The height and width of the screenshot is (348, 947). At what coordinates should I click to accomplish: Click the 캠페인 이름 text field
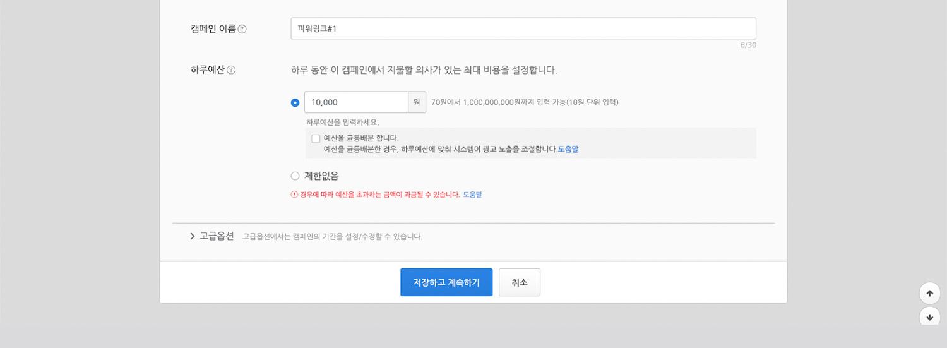pyautogui.click(x=523, y=28)
